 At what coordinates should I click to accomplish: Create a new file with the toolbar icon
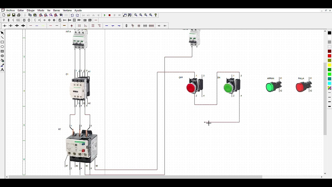(4, 15)
